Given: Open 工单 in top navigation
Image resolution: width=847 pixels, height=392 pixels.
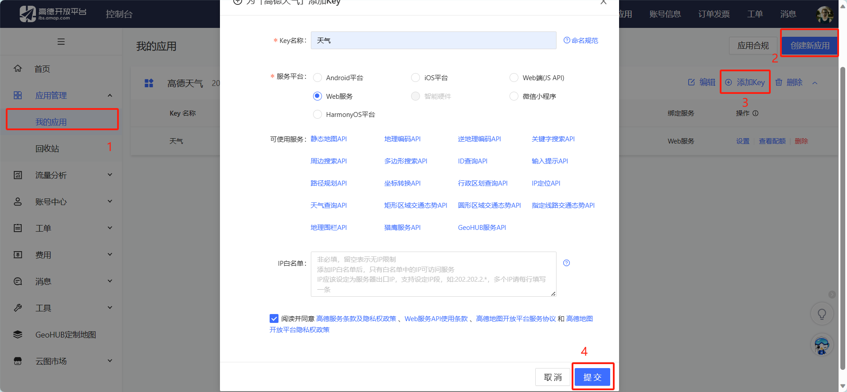Looking at the screenshot, I should (x=755, y=14).
